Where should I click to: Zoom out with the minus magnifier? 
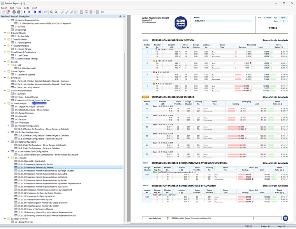click(x=56, y=12)
